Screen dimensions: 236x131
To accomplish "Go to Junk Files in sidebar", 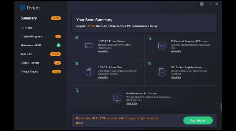I will [x=26, y=54].
